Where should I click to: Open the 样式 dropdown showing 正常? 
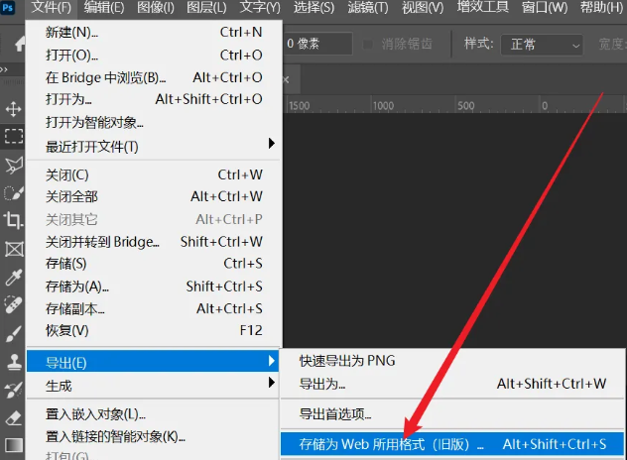pos(542,45)
